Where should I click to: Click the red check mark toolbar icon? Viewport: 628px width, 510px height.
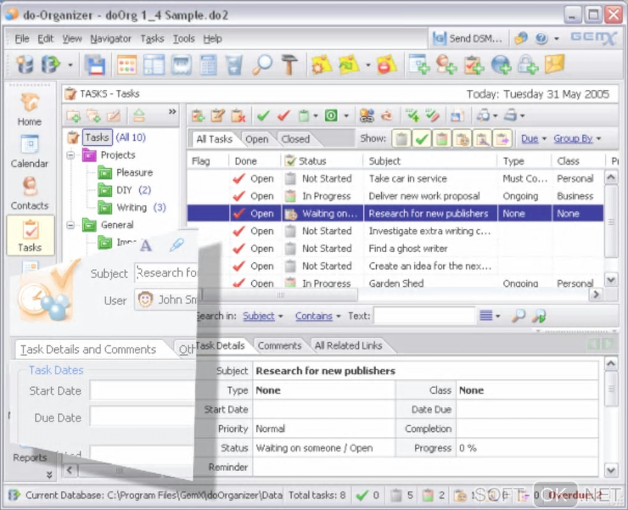[x=284, y=116]
